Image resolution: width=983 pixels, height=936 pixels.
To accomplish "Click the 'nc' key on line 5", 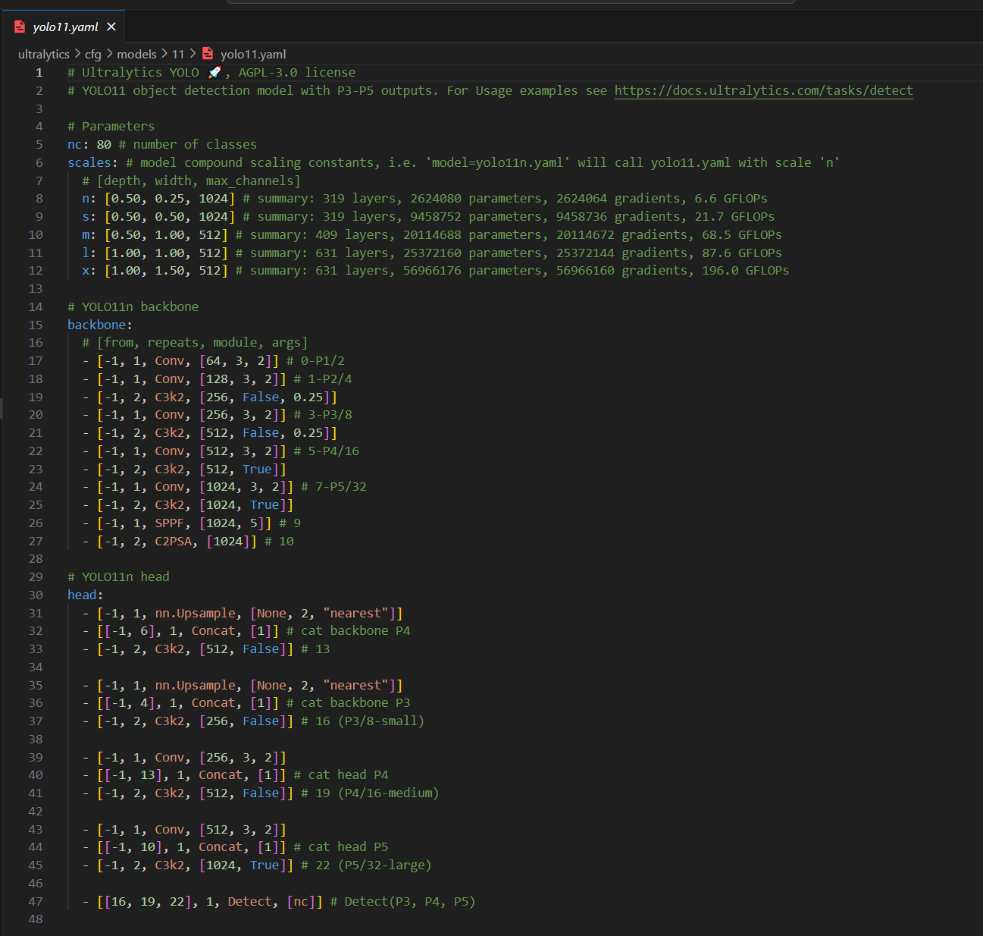I will [x=74, y=144].
